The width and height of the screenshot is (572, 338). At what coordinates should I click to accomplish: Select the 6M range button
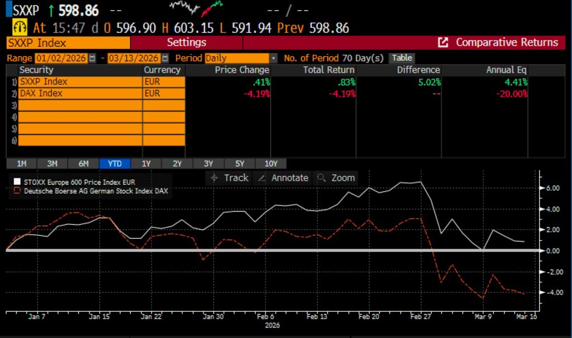pyautogui.click(x=83, y=163)
